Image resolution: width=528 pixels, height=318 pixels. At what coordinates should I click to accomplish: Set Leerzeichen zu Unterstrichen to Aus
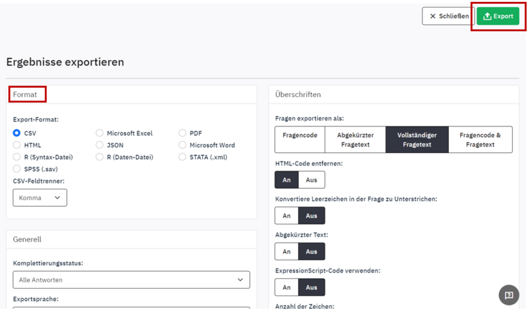[x=312, y=216]
